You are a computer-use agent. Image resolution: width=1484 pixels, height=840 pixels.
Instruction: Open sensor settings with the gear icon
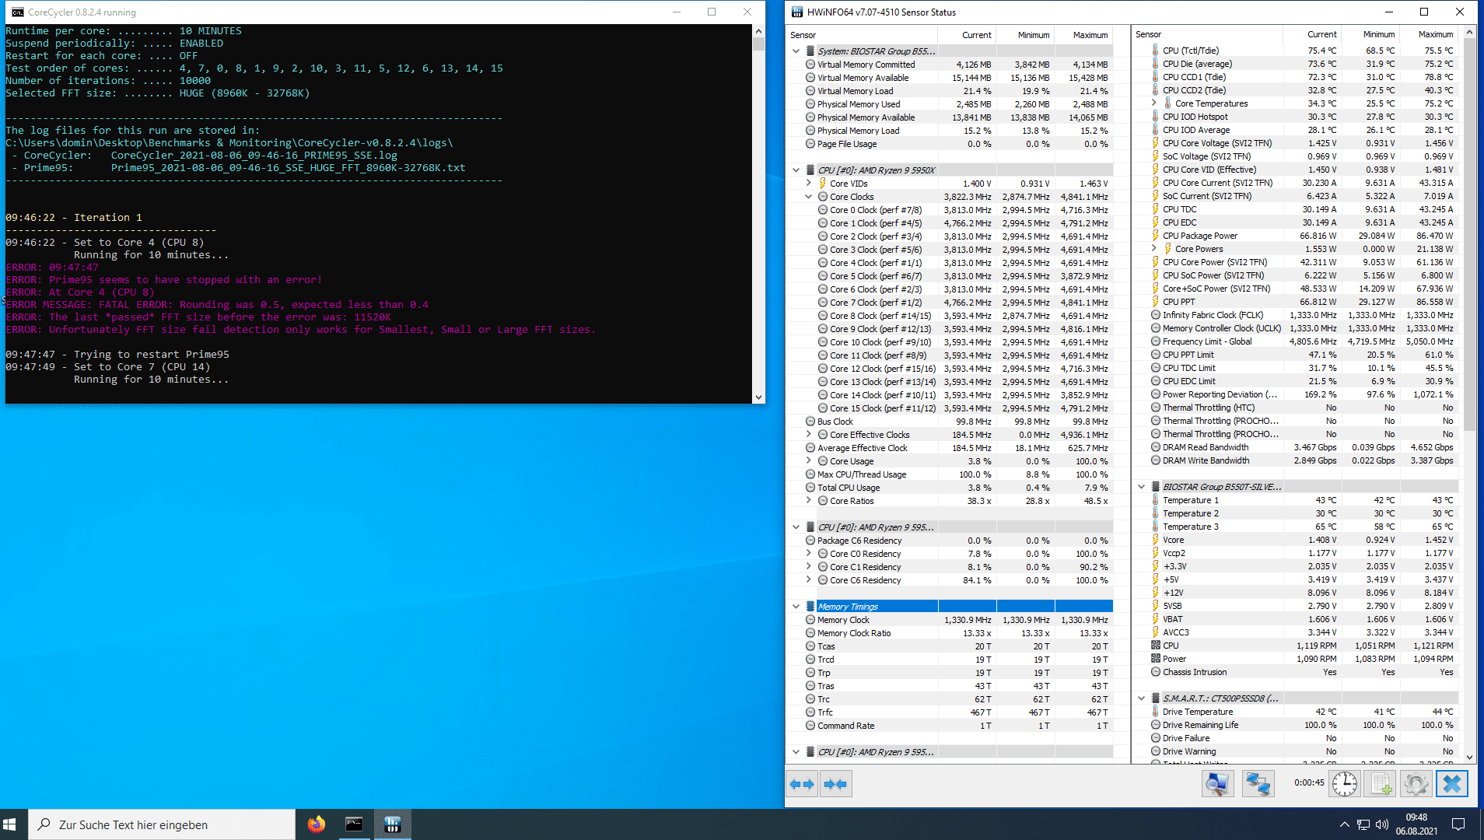[x=1416, y=784]
